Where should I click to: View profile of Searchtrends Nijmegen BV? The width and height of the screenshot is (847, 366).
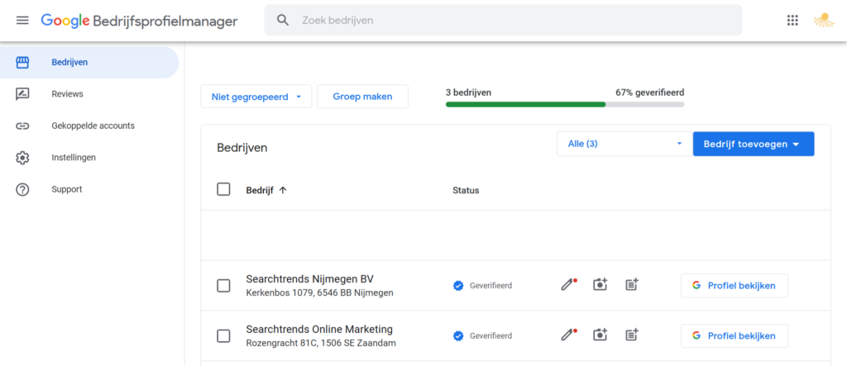(735, 286)
